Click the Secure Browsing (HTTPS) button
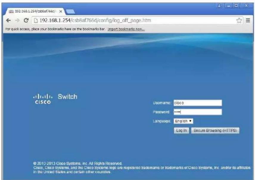 point(215,131)
